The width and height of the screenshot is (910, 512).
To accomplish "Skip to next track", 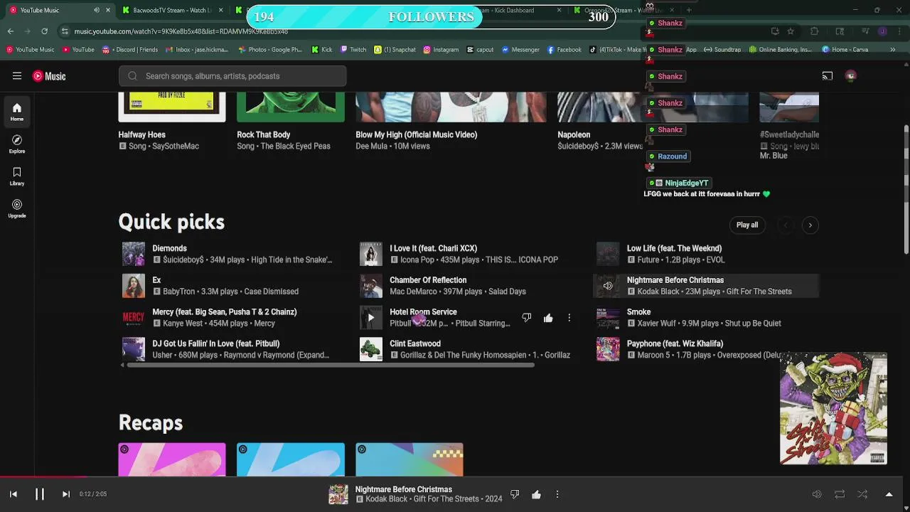I will [x=65, y=494].
